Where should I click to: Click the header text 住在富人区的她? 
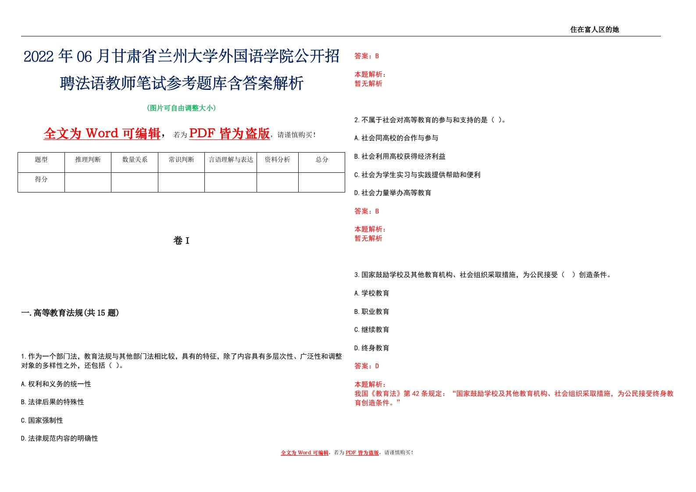point(594,29)
